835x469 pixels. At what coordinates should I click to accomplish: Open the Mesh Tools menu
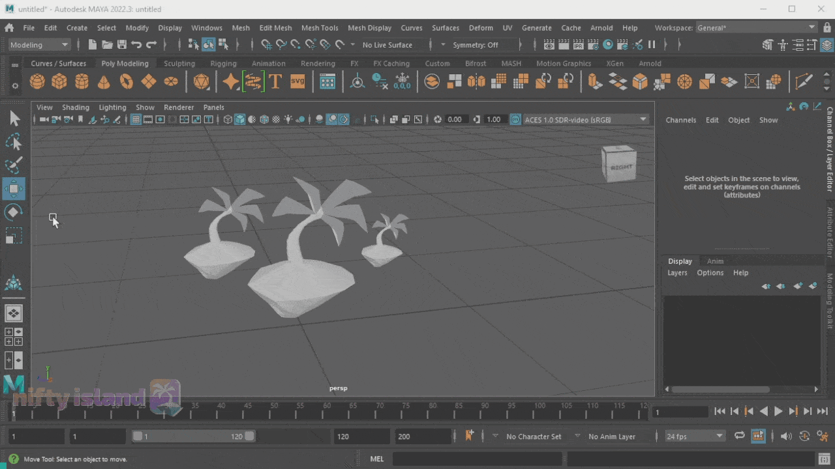pos(319,28)
